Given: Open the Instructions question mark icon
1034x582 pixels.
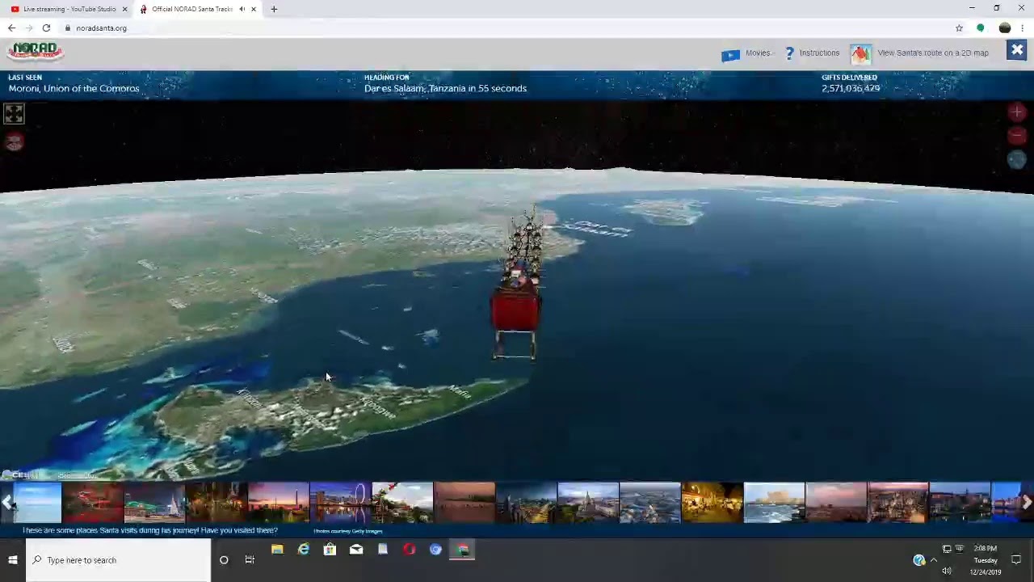Looking at the screenshot, I should tap(789, 53).
